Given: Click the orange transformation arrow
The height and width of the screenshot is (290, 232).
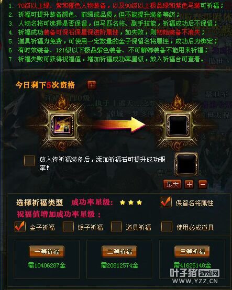Looking at the screenshot, I should click(x=120, y=125).
